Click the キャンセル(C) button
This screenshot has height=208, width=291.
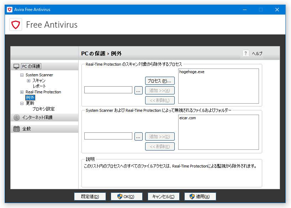[x=164, y=197]
